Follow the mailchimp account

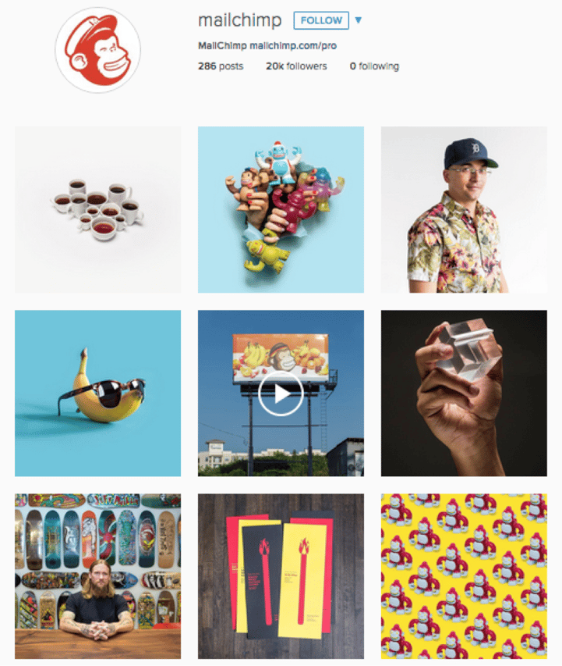coord(321,20)
